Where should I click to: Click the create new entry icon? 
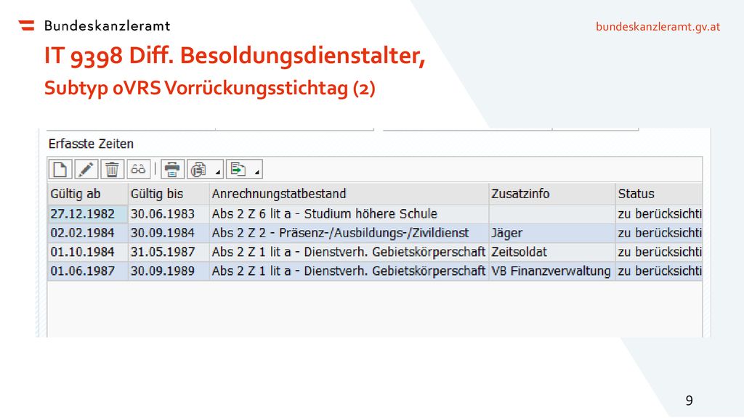point(60,169)
